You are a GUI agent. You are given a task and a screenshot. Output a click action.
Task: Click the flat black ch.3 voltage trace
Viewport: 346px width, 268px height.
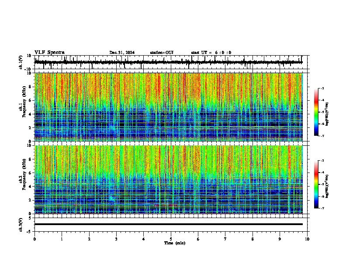[169, 224]
